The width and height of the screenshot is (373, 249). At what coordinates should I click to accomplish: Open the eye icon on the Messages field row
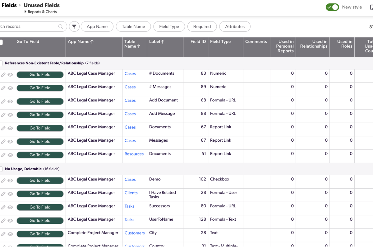[x=11, y=142]
